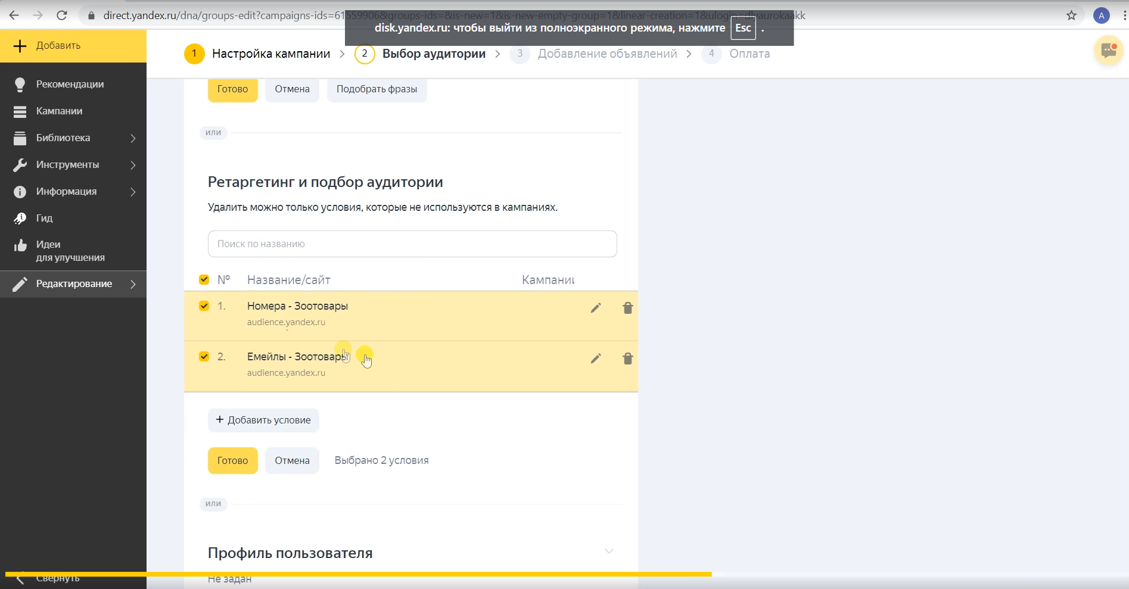The height and width of the screenshot is (589, 1129).
Task: Click Отмена under retargeting conditions
Action: coord(292,460)
